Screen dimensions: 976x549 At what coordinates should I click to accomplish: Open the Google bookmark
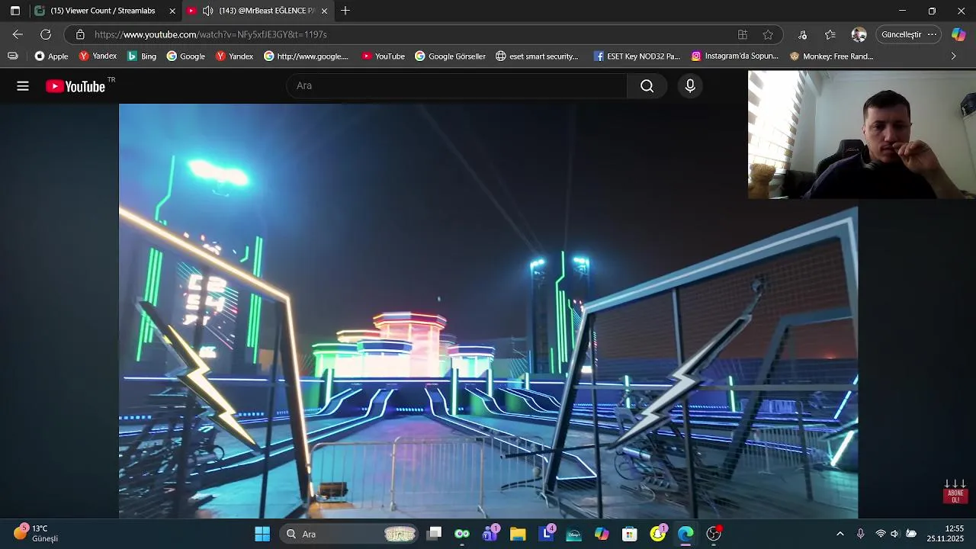pyautogui.click(x=185, y=56)
